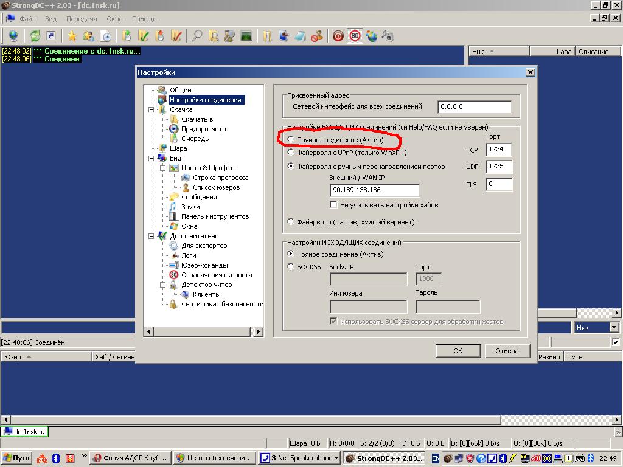This screenshot has width=623, height=467.
Task: Open the Ник dropdown arrow
Action: click(x=614, y=328)
